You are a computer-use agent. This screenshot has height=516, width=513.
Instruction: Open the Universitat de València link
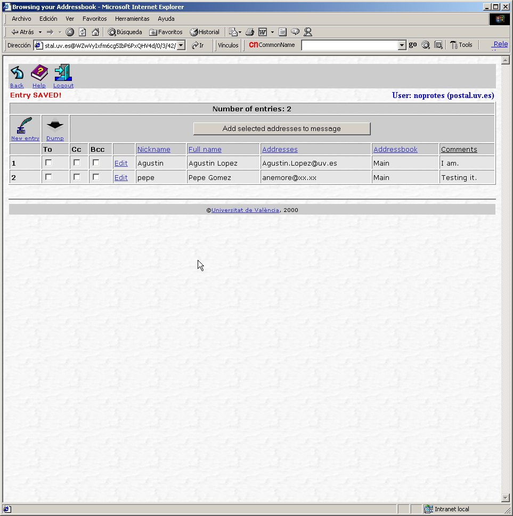(x=245, y=210)
